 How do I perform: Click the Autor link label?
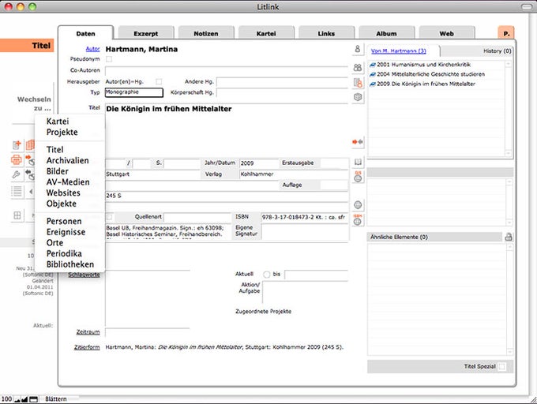tap(93, 49)
